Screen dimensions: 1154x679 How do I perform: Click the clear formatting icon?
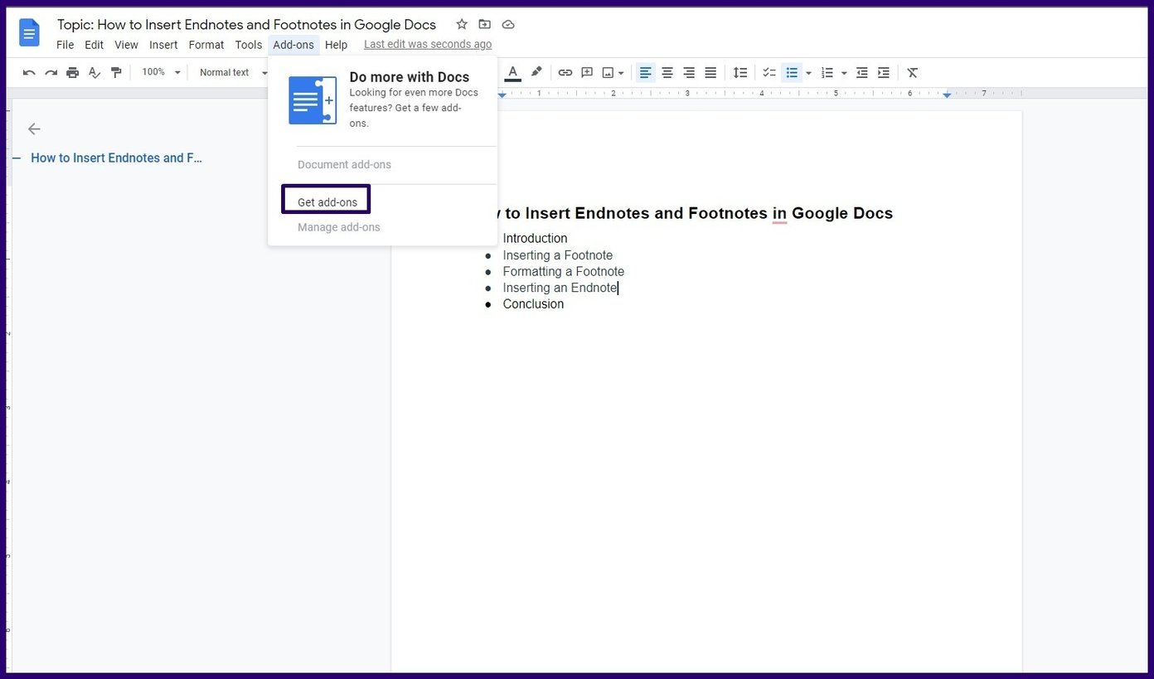[913, 73]
